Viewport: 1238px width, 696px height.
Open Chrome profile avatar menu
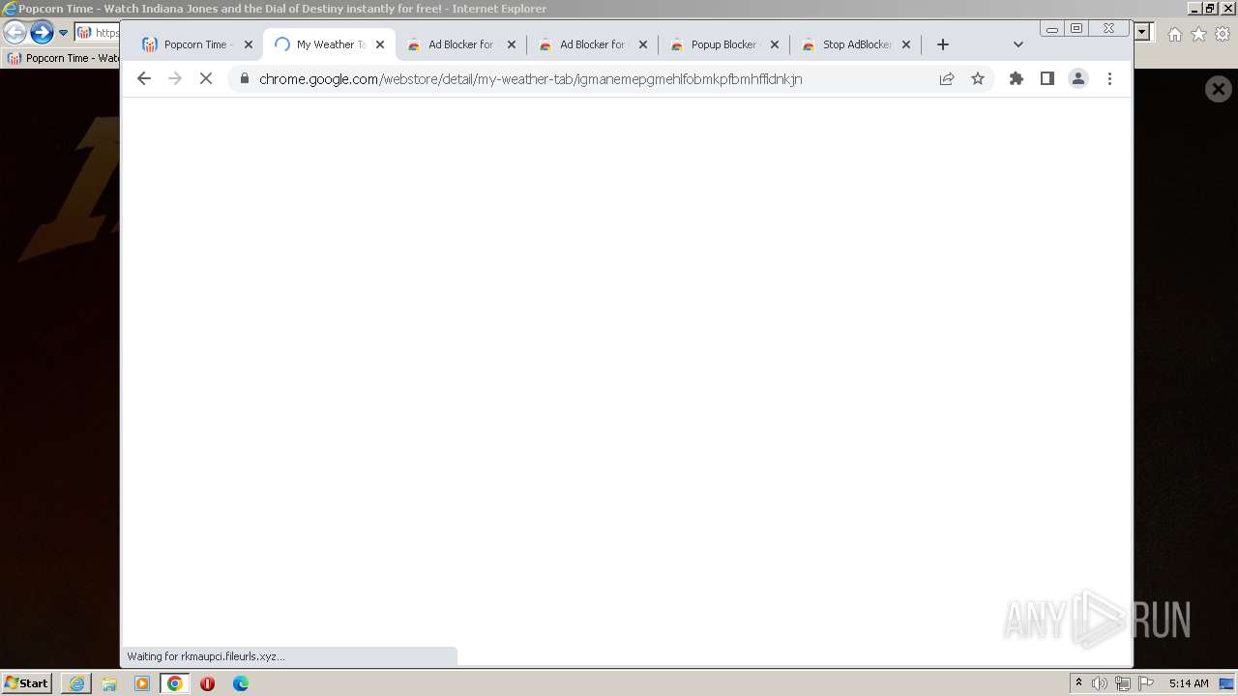coord(1078,79)
